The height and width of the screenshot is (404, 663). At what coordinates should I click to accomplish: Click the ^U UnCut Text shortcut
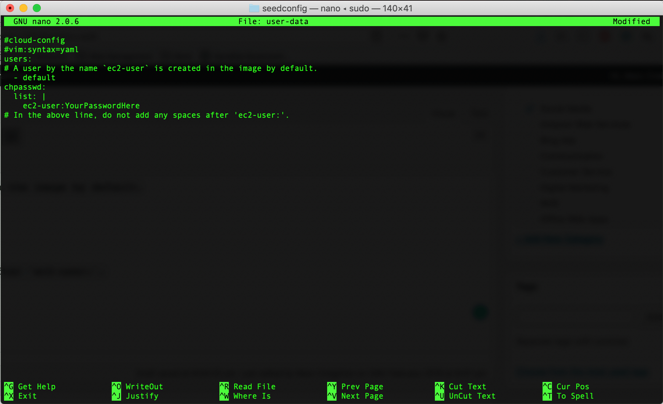[x=465, y=396]
